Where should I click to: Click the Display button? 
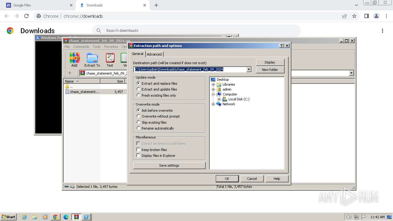(x=270, y=62)
